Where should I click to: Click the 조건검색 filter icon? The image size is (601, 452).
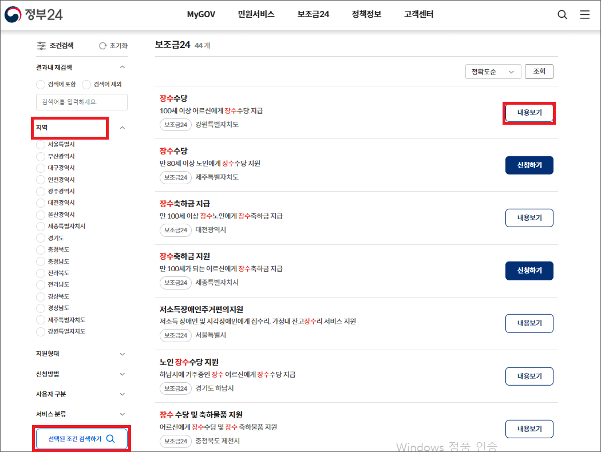pos(41,46)
